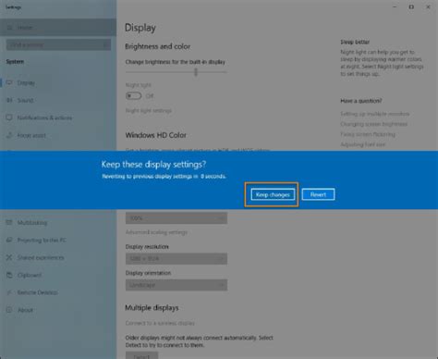Maximize the Settings window
Viewport: 438px width, 359px height.
pyautogui.click(x=411, y=6)
